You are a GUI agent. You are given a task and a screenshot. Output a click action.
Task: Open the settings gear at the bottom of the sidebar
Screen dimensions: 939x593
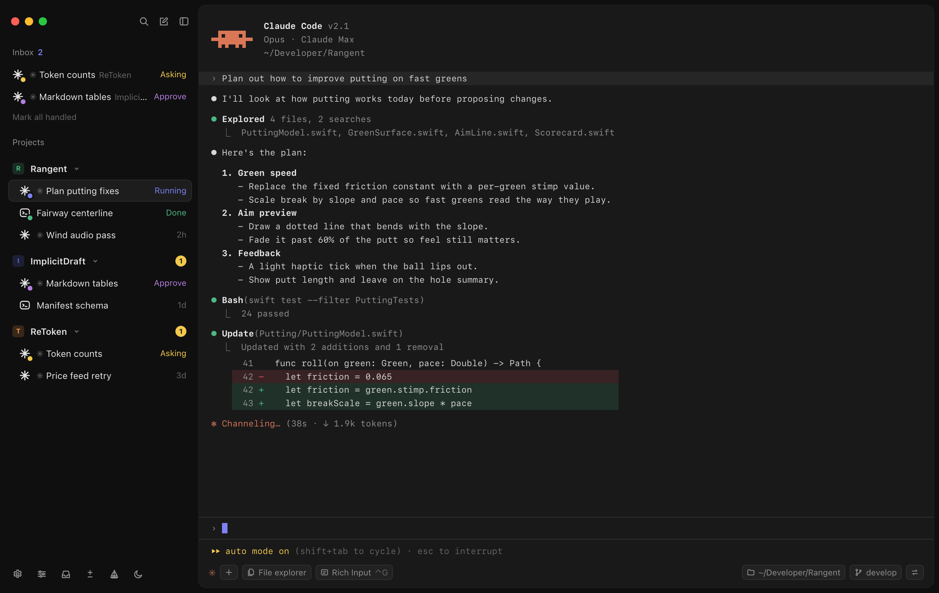[18, 574]
